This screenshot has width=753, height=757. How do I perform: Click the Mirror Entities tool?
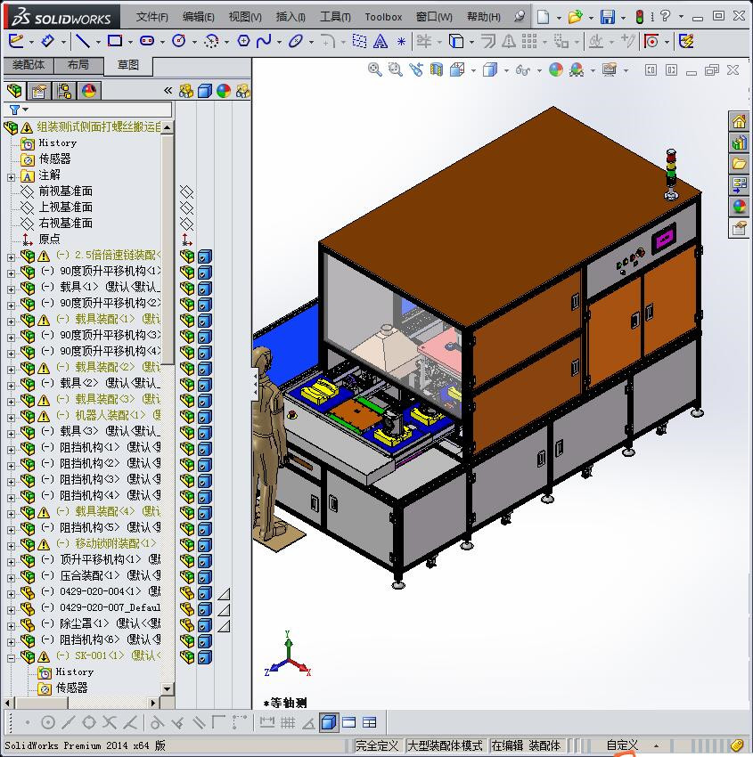coord(509,42)
